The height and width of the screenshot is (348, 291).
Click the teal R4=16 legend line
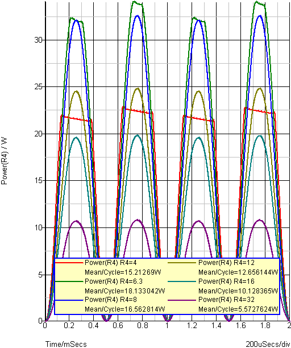(182, 281)
